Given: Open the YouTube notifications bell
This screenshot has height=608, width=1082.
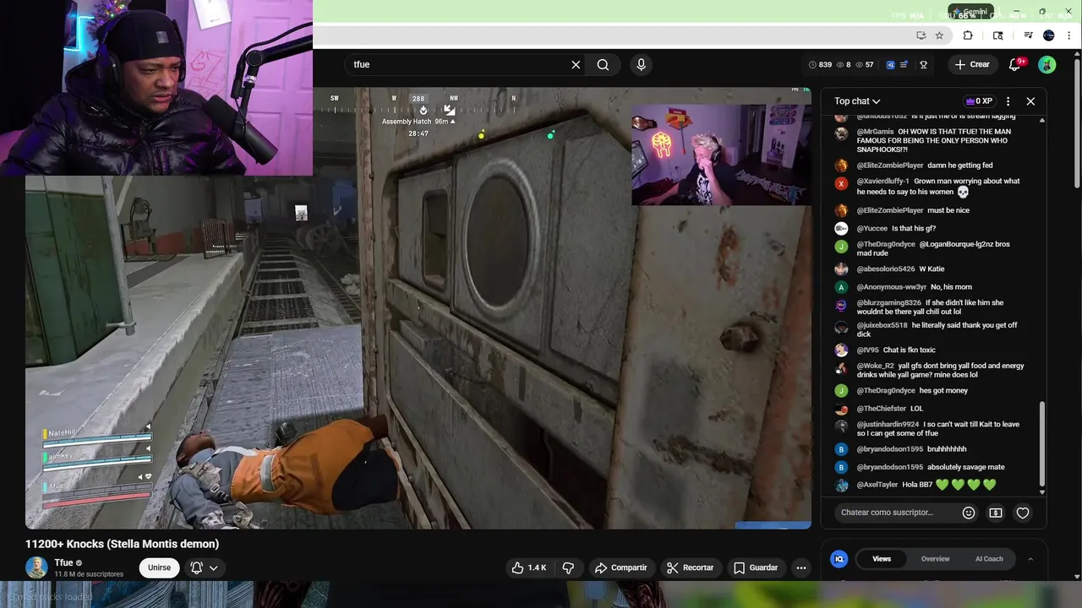Looking at the screenshot, I should [x=1015, y=64].
